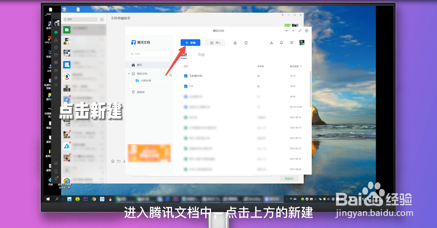Open the WeChat mini programs icon at sidebar bottom
This screenshot has height=228, width=437.
click(x=56, y=164)
